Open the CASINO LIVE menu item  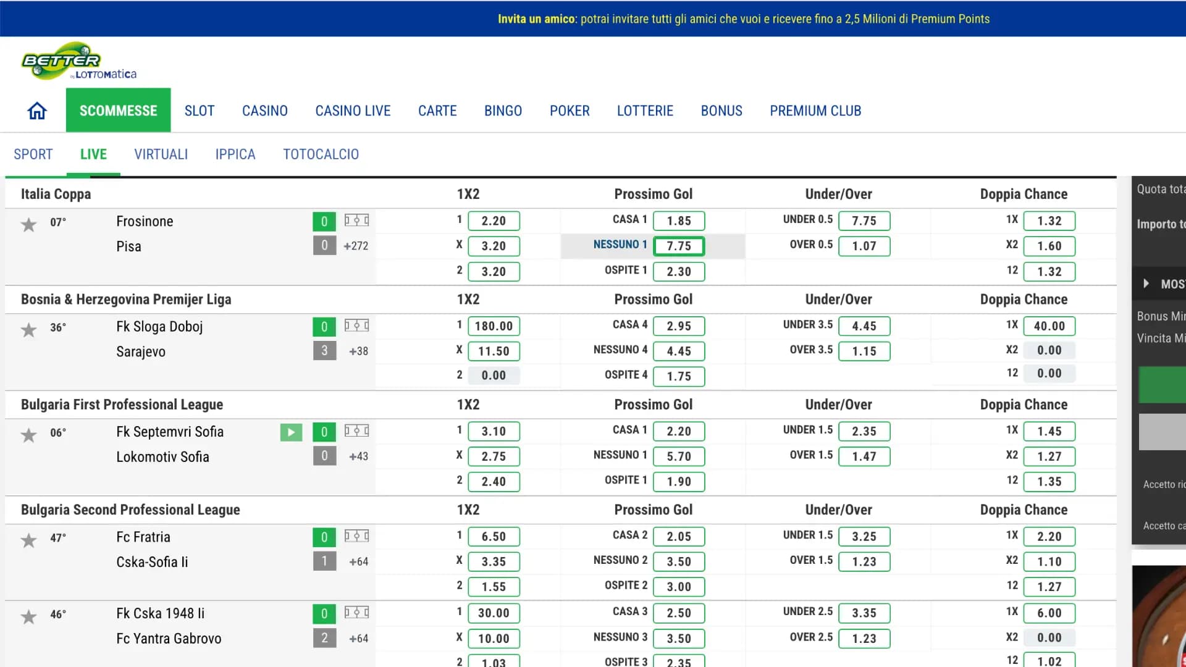click(x=353, y=111)
